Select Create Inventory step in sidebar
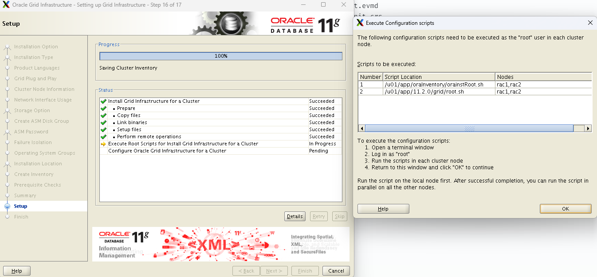This screenshot has width=597, height=277. [34, 174]
